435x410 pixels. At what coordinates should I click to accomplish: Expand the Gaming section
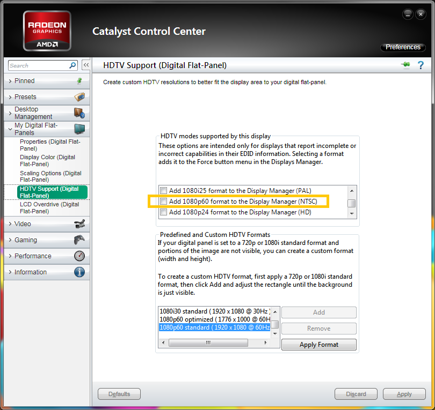[10, 240]
